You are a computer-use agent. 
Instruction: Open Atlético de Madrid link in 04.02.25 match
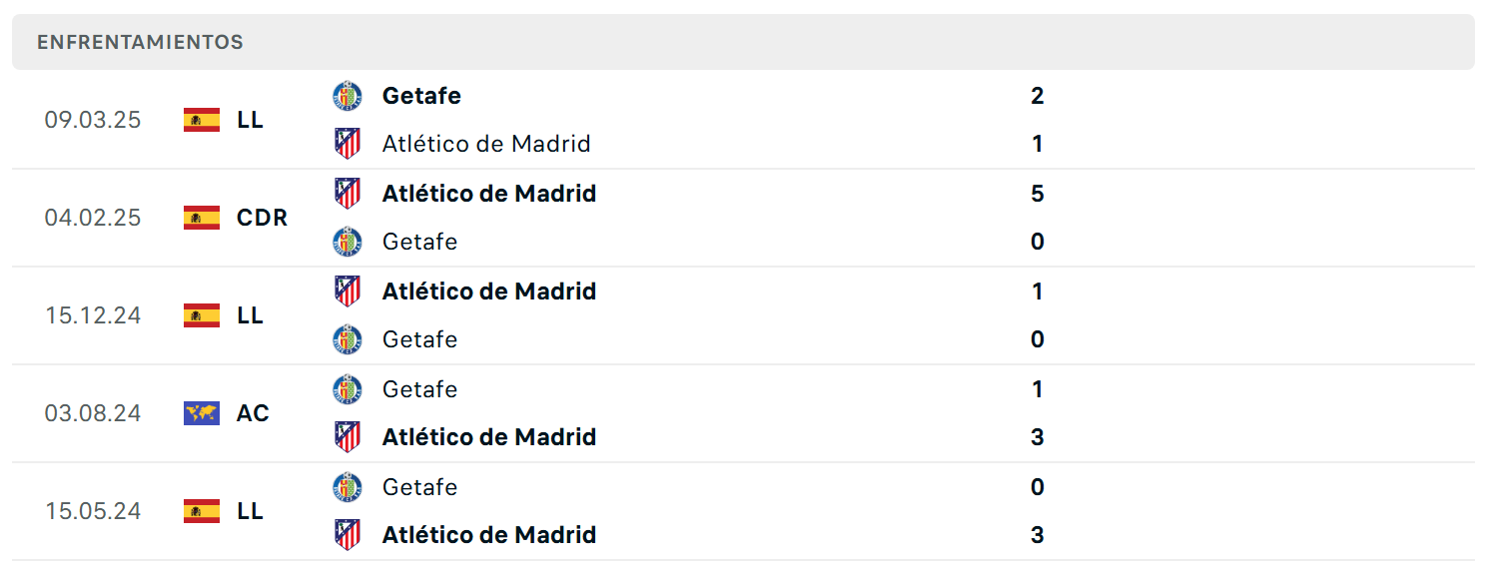(x=488, y=193)
